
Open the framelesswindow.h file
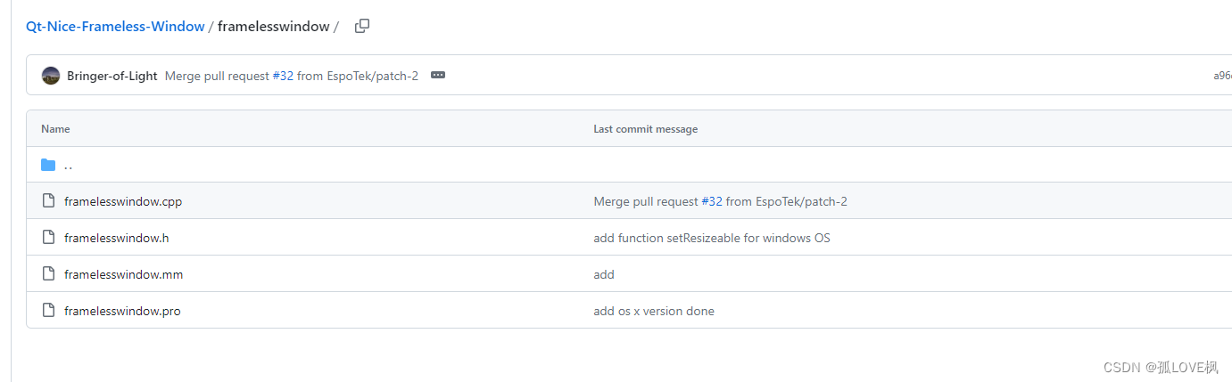tap(116, 238)
